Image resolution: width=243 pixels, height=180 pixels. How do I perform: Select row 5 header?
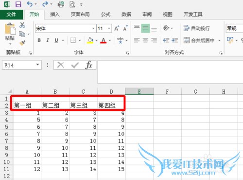point(6,127)
